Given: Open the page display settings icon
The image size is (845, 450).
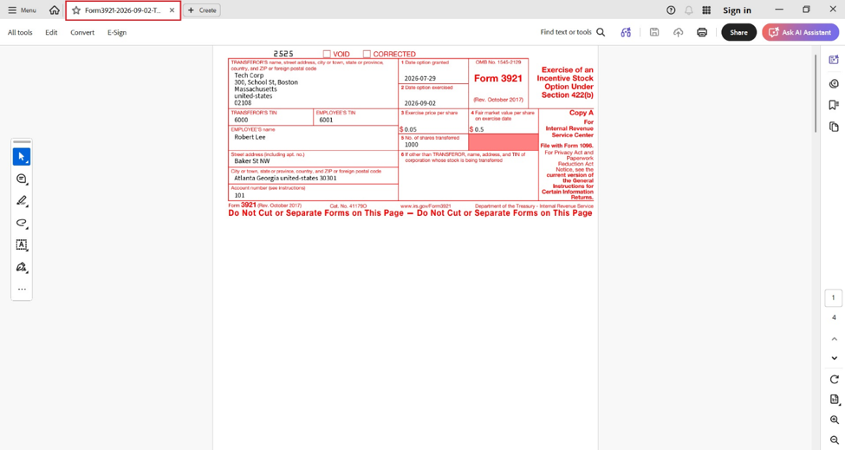Looking at the screenshot, I should 835,400.
